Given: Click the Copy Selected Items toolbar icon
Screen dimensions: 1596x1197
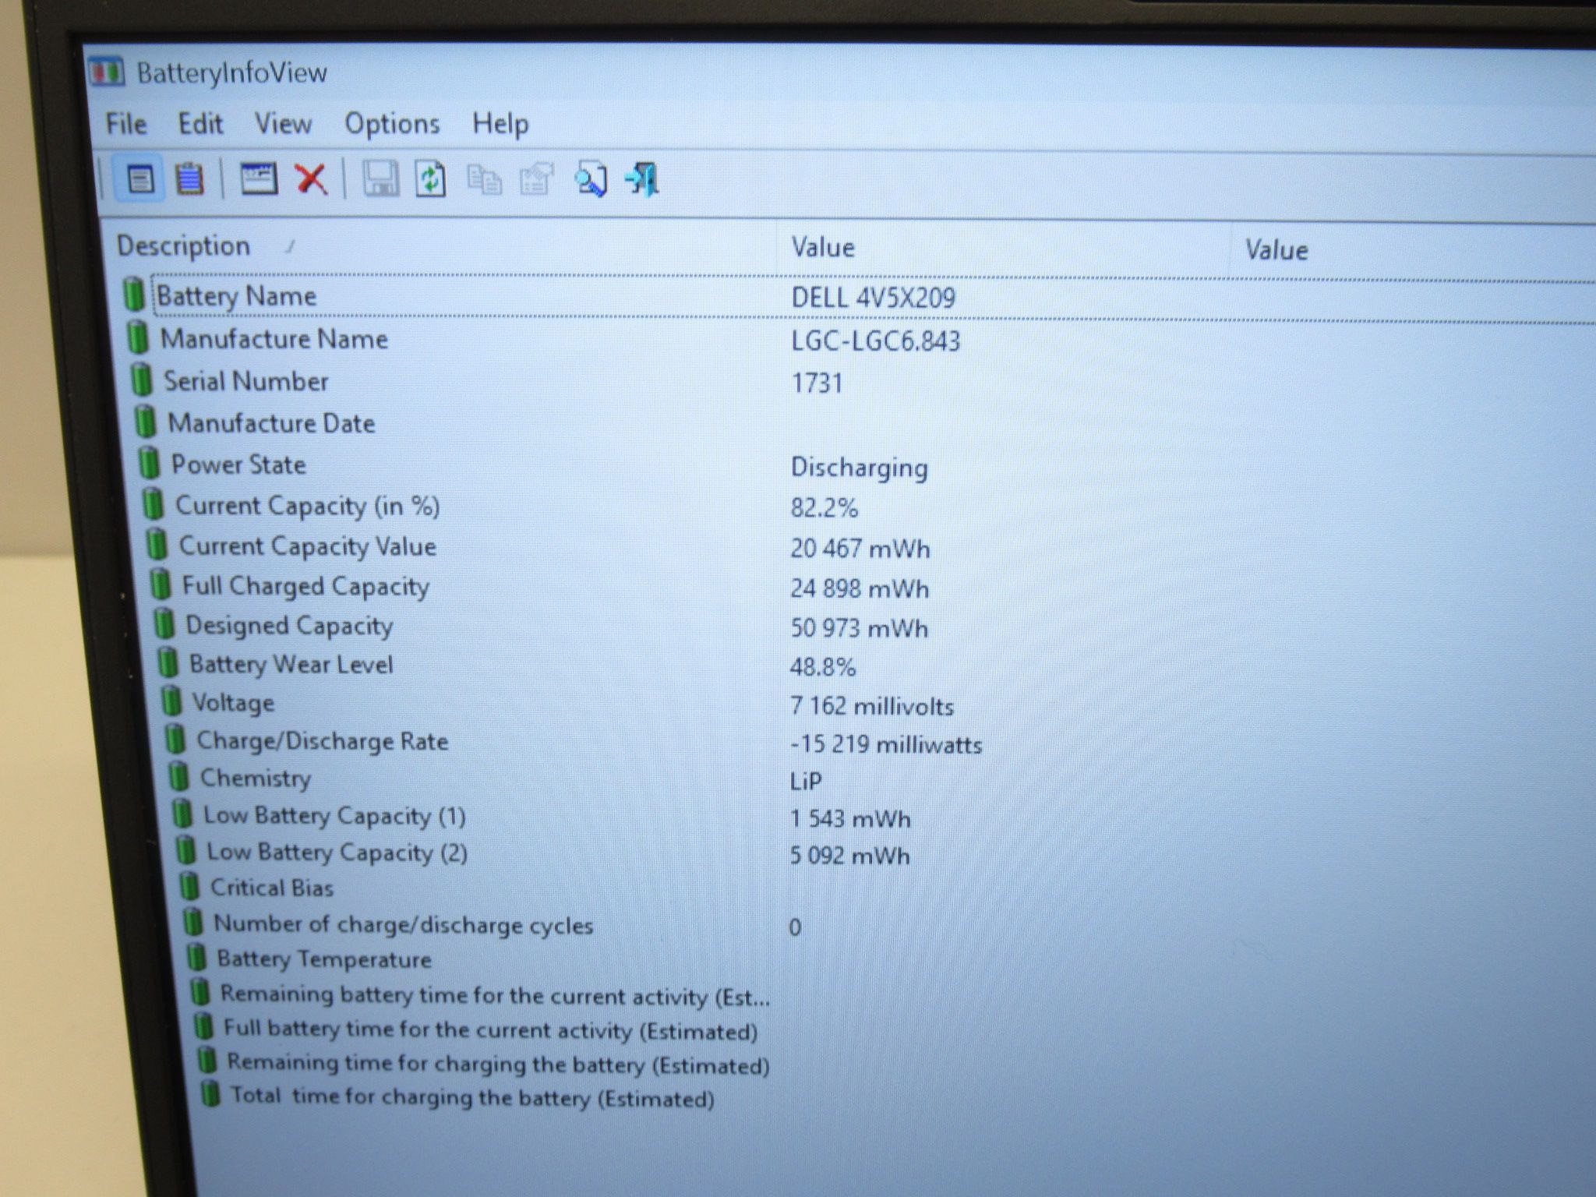Looking at the screenshot, I should (x=484, y=180).
